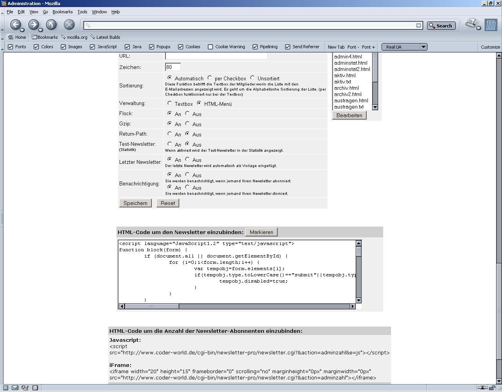Screen dimensions: 502x392
Task: Enable the Cookie Warning checkbox
Action: point(211,47)
